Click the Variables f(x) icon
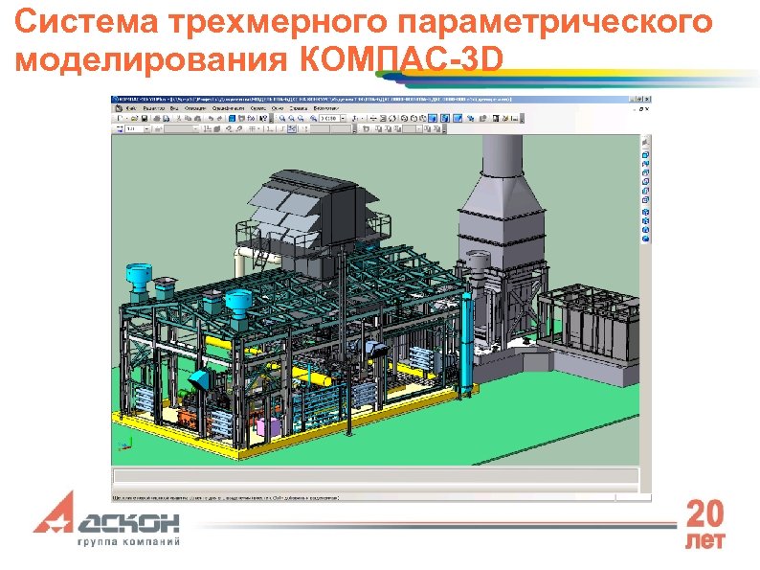The width and height of the screenshot is (760, 570). click(x=251, y=119)
